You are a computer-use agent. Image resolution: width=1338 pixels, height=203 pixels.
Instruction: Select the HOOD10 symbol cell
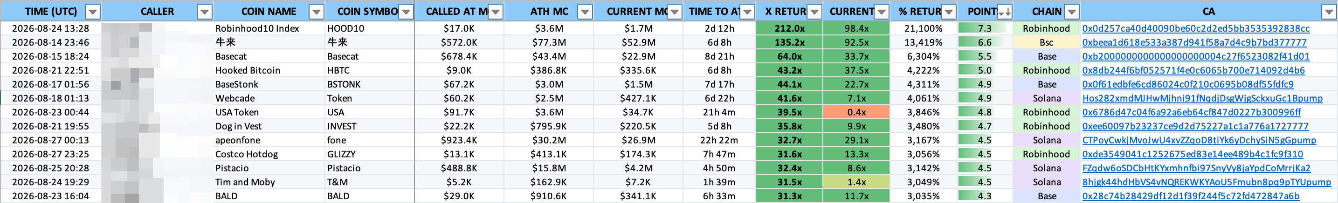point(370,28)
